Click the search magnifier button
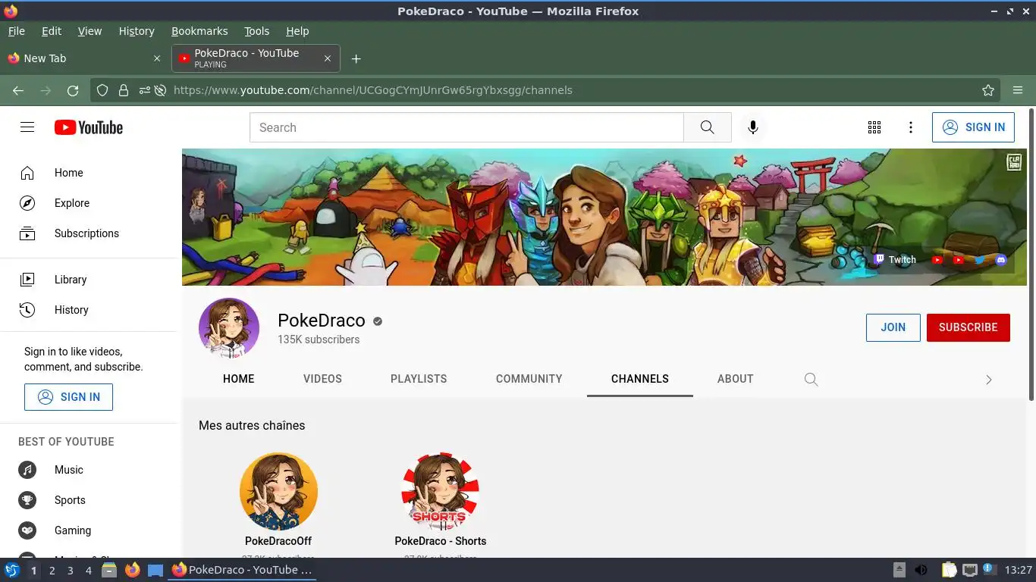 pos(708,127)
